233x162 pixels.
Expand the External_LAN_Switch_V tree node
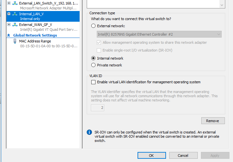pyautogui.click(x=9, y=3)
